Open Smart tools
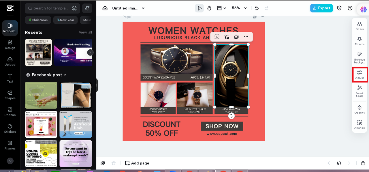 click(x=359, y=91)
